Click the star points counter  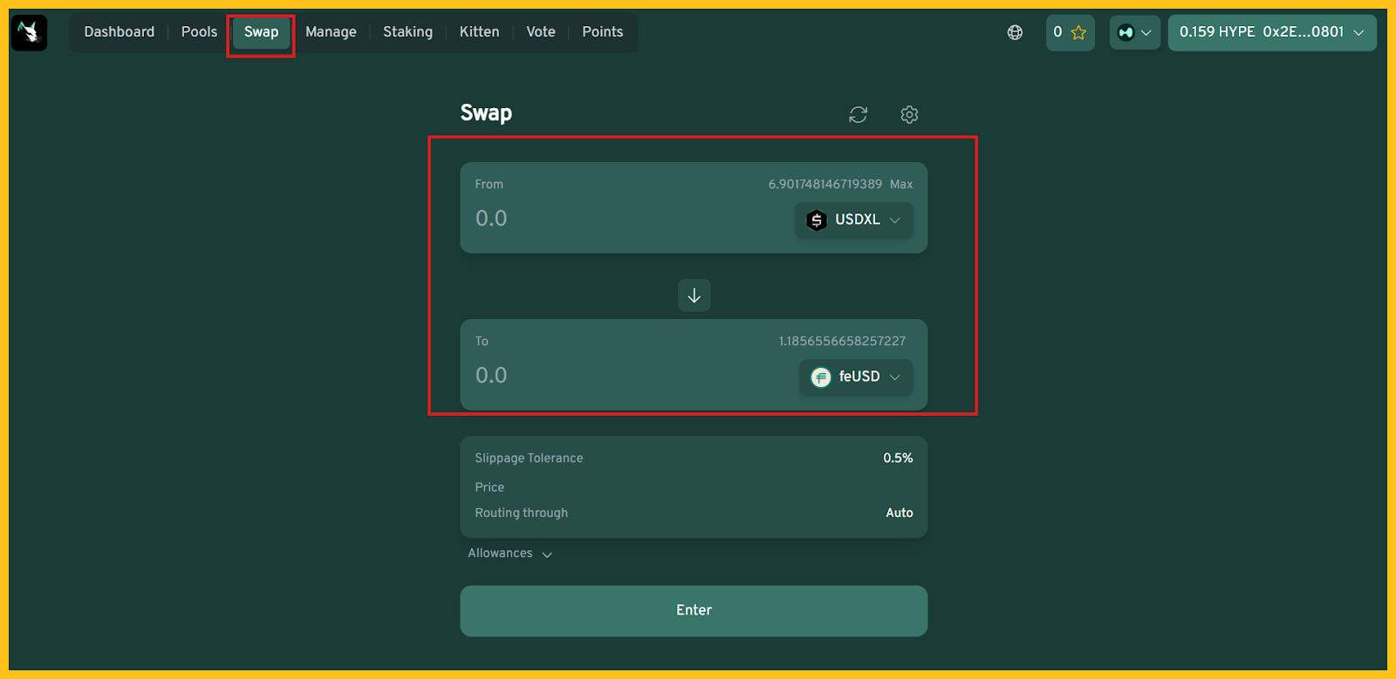click(x=1070, y=33)
